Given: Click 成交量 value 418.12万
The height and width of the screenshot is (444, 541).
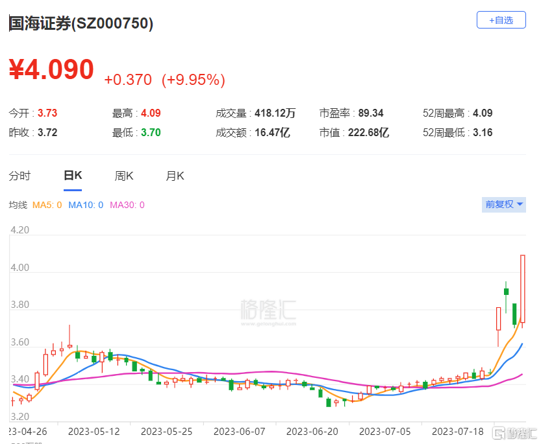Looking at the screenshot, I should 275,113.
